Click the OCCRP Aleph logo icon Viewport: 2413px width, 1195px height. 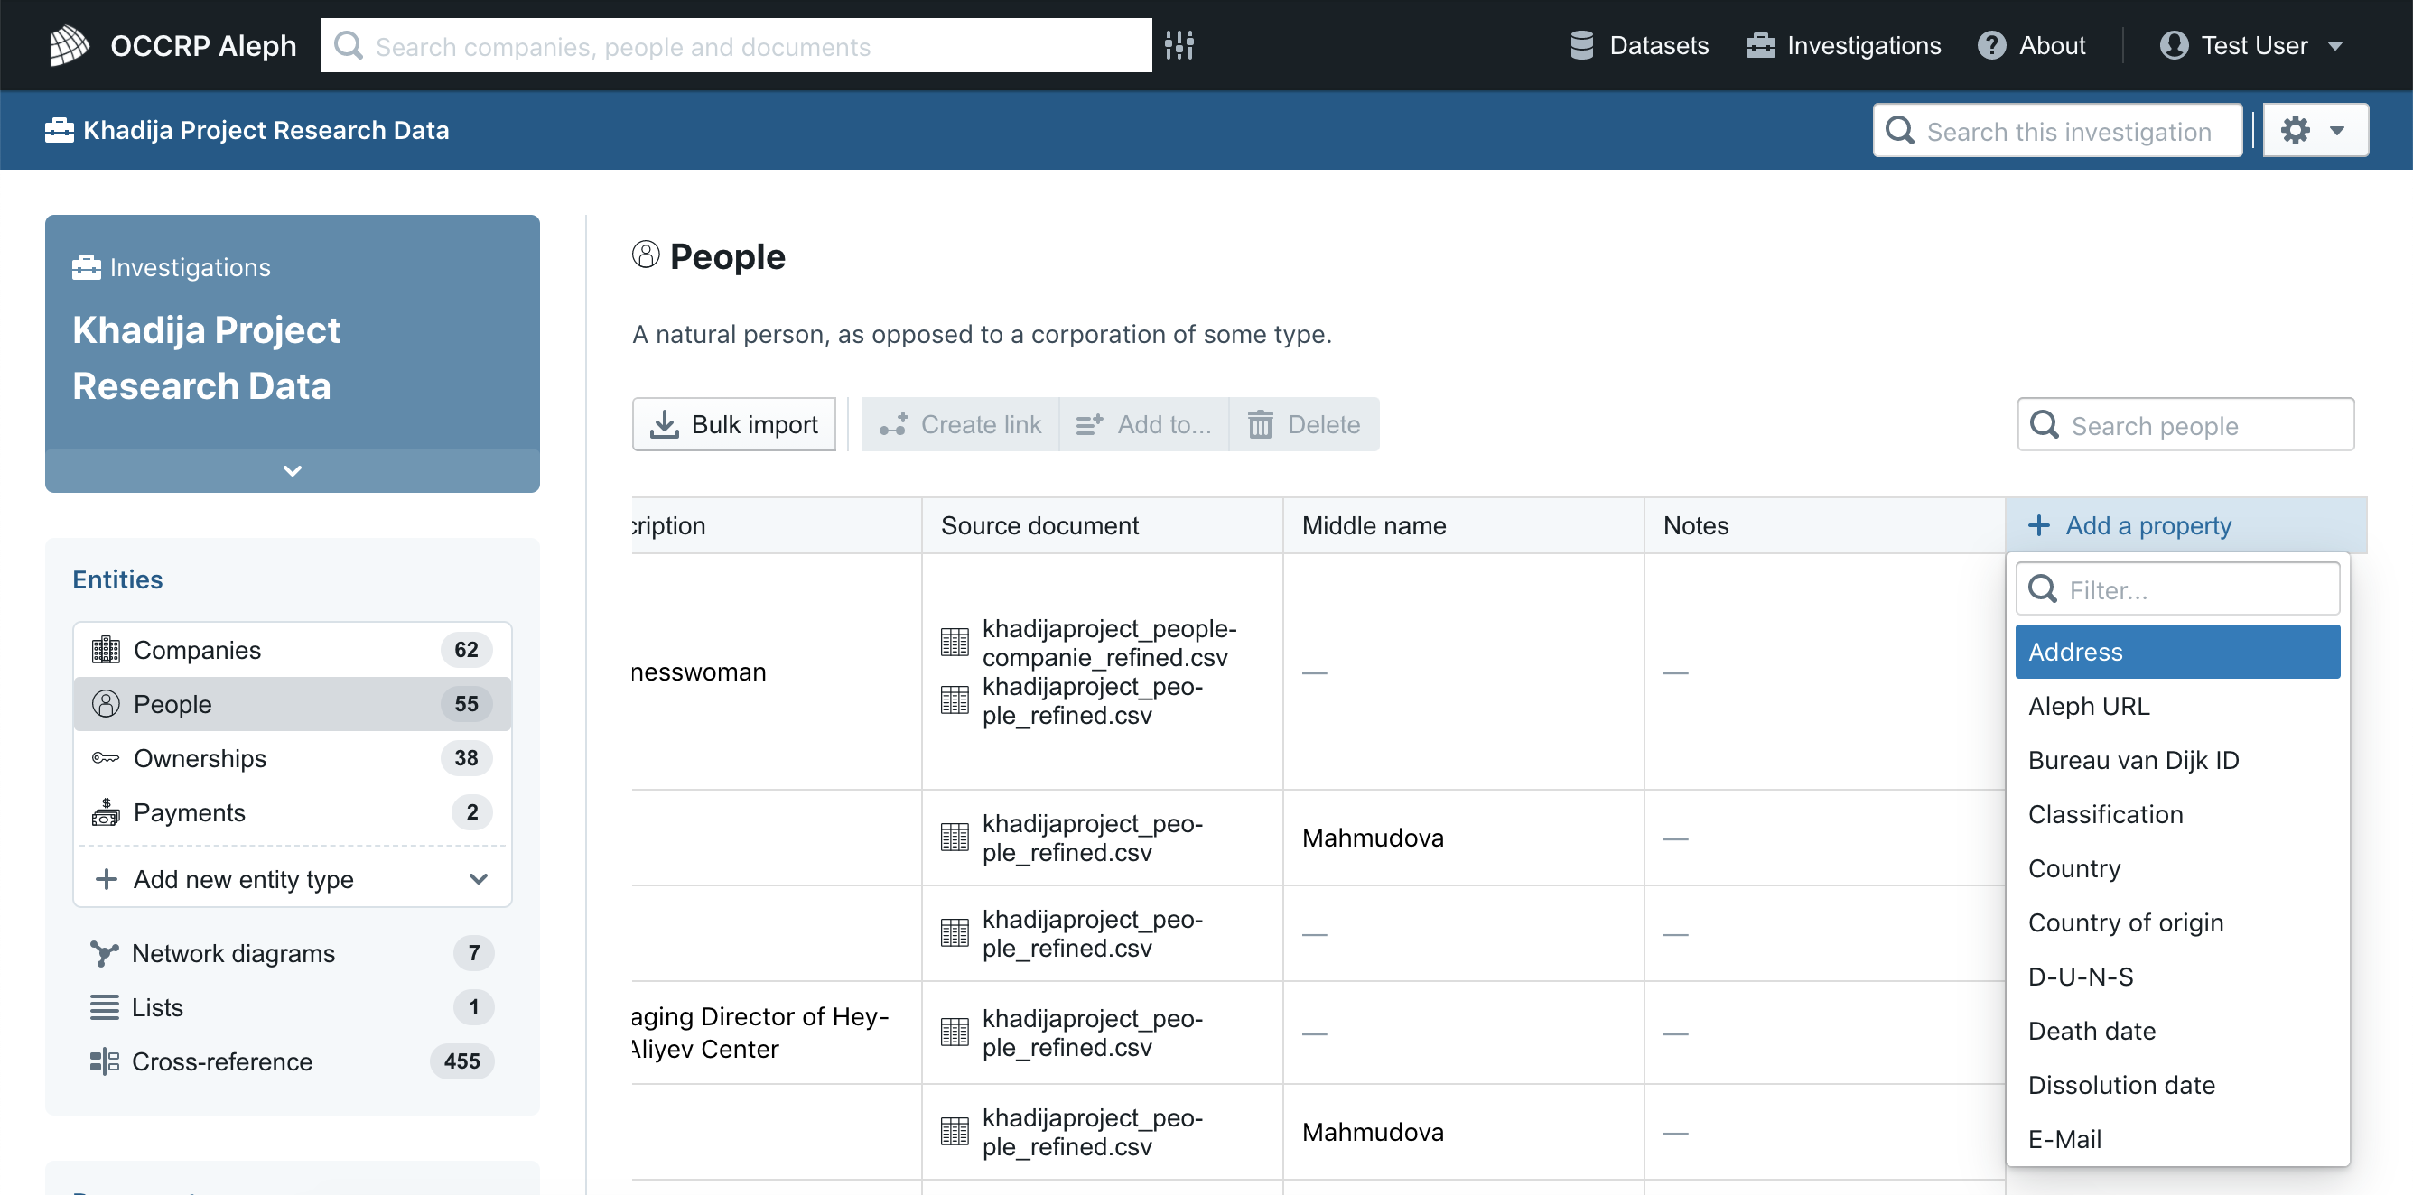[x=69, y=45]
